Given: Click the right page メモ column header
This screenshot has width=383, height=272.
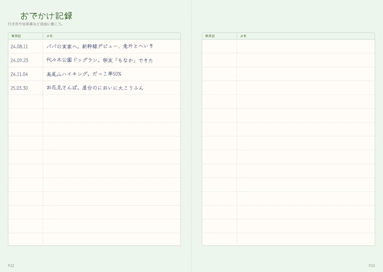Looking at the screenshot, I should [x=243, y=36].
